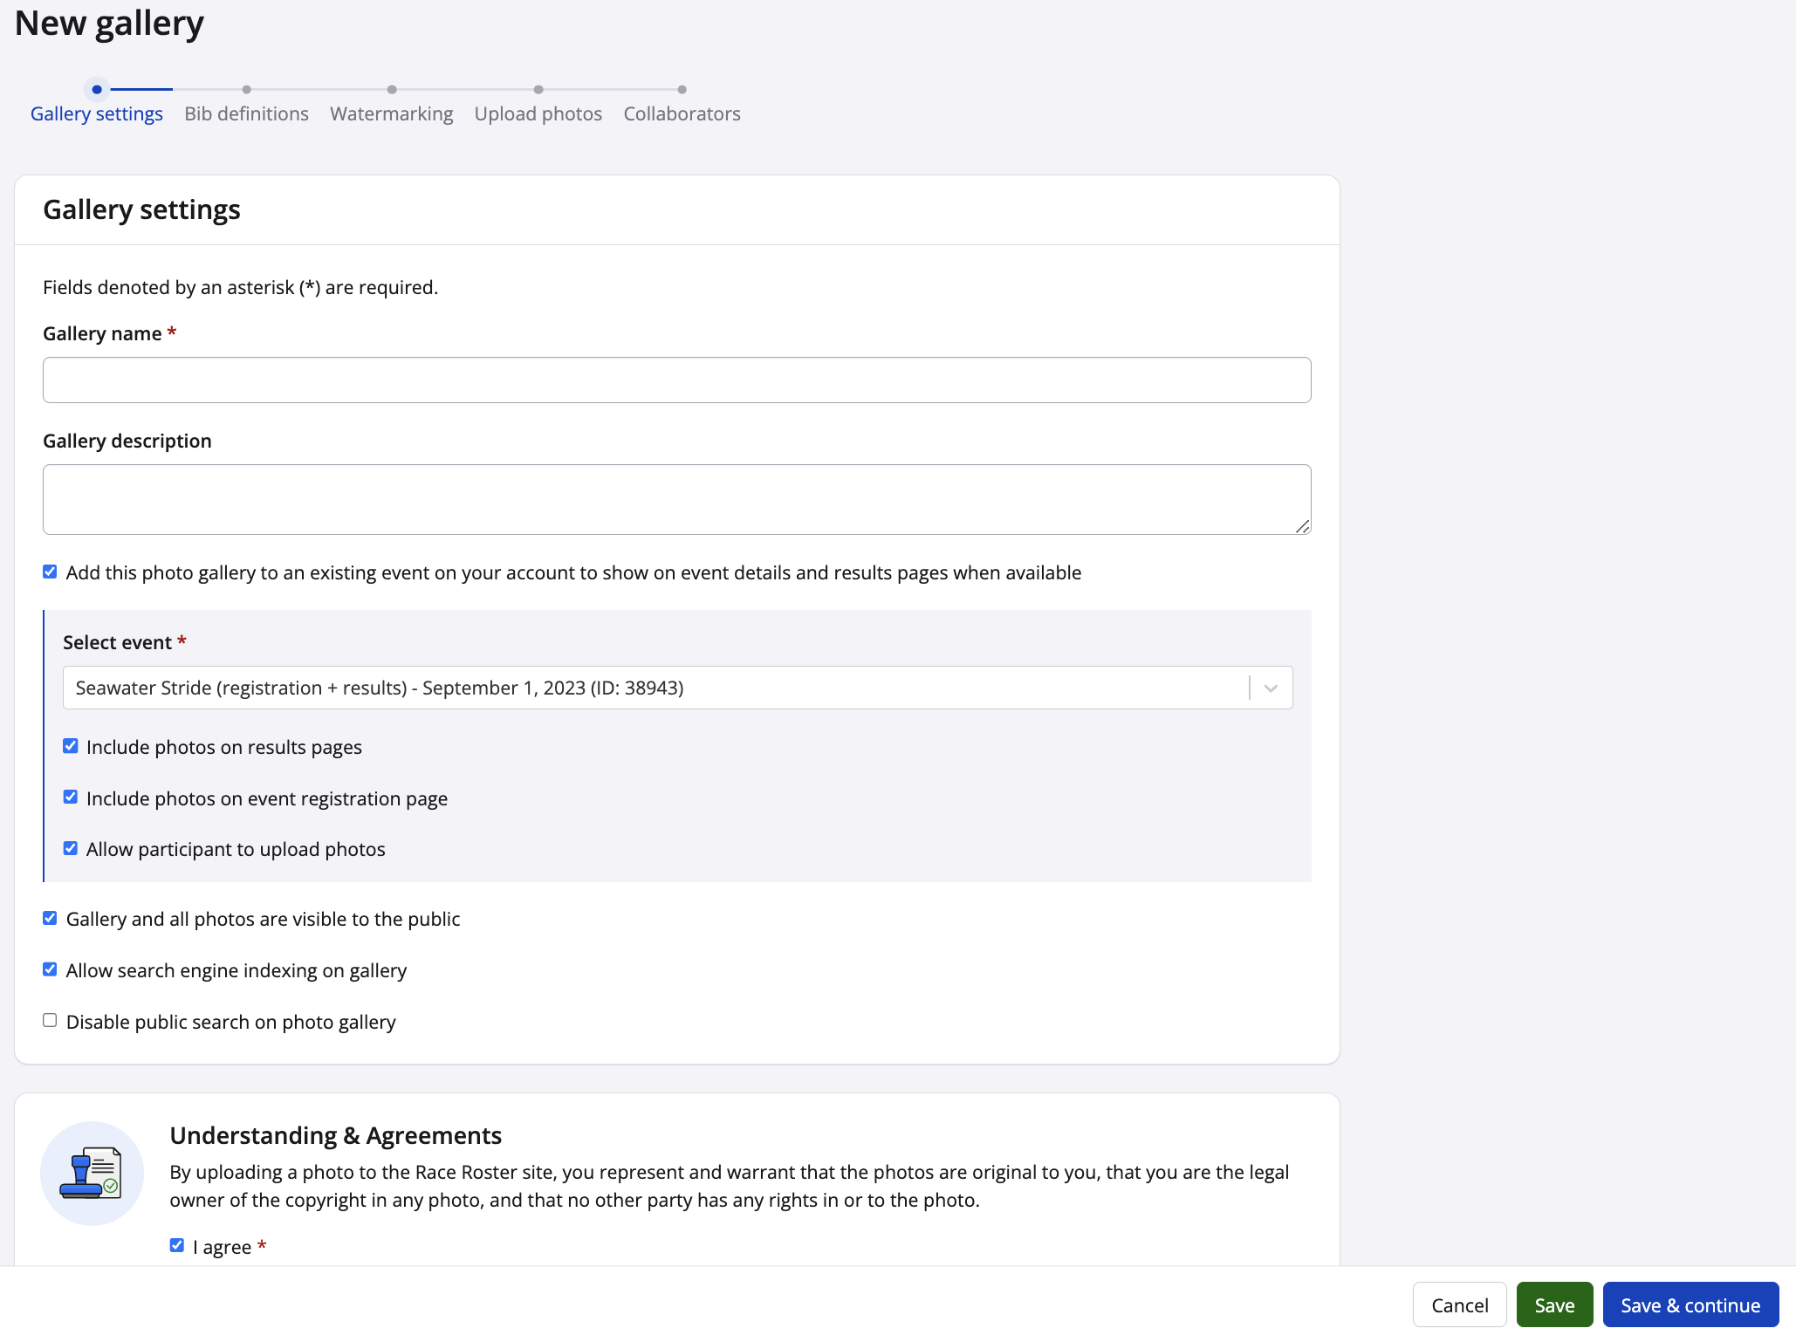Go to Watermarking step

(391, 113)
